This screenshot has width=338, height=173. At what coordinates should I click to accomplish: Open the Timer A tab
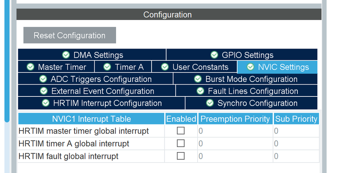[x=123, y=67]
